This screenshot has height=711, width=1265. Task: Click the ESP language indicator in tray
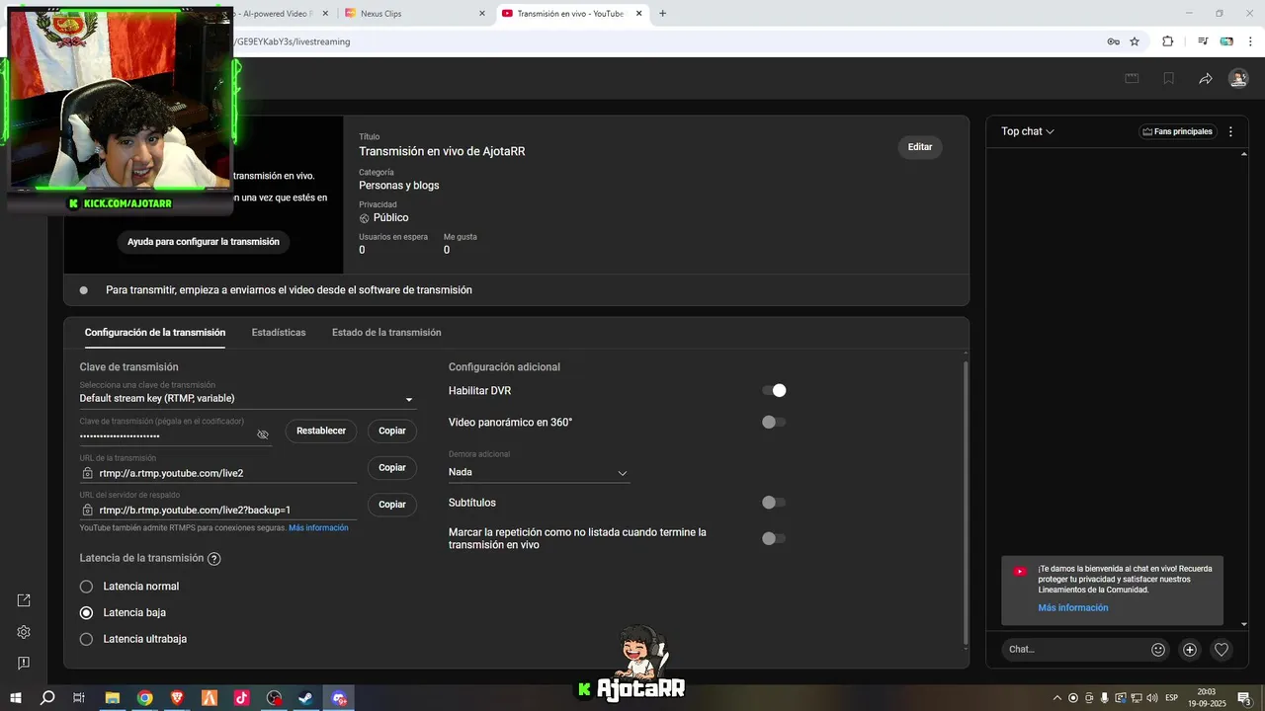coord(1172,698)
